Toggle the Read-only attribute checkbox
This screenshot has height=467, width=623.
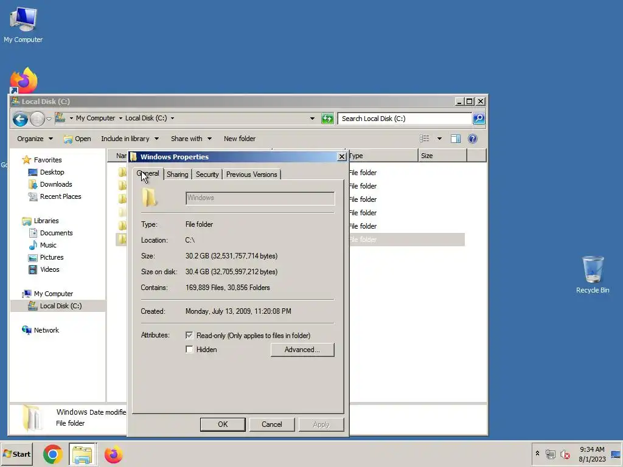[189, 336]
